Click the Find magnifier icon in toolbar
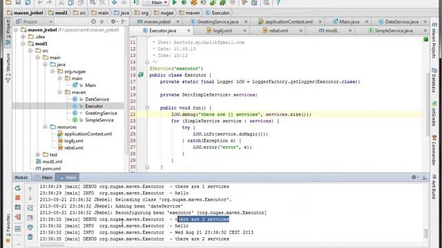442x248 pixels. [93, 3]
